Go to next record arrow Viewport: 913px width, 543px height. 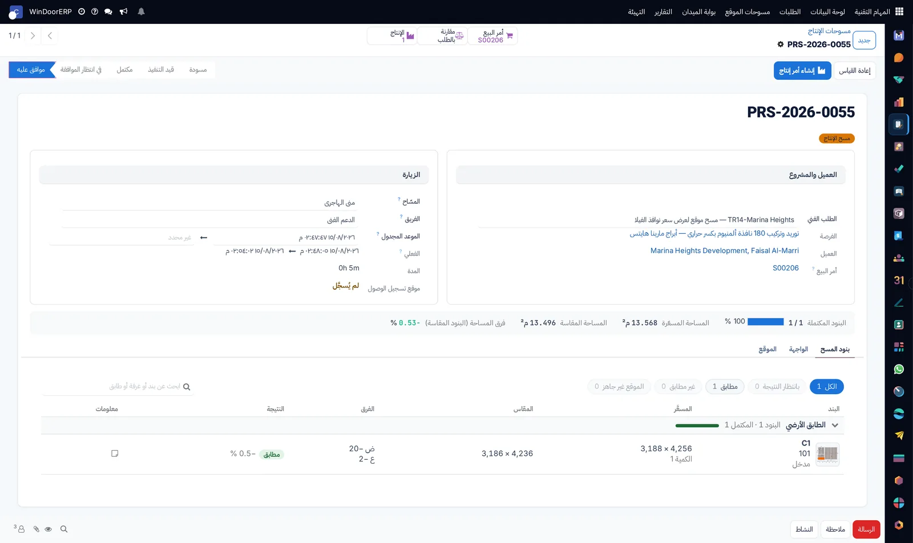point(33,36)
